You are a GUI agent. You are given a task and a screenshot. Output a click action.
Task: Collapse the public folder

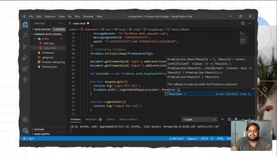(45, 39)
